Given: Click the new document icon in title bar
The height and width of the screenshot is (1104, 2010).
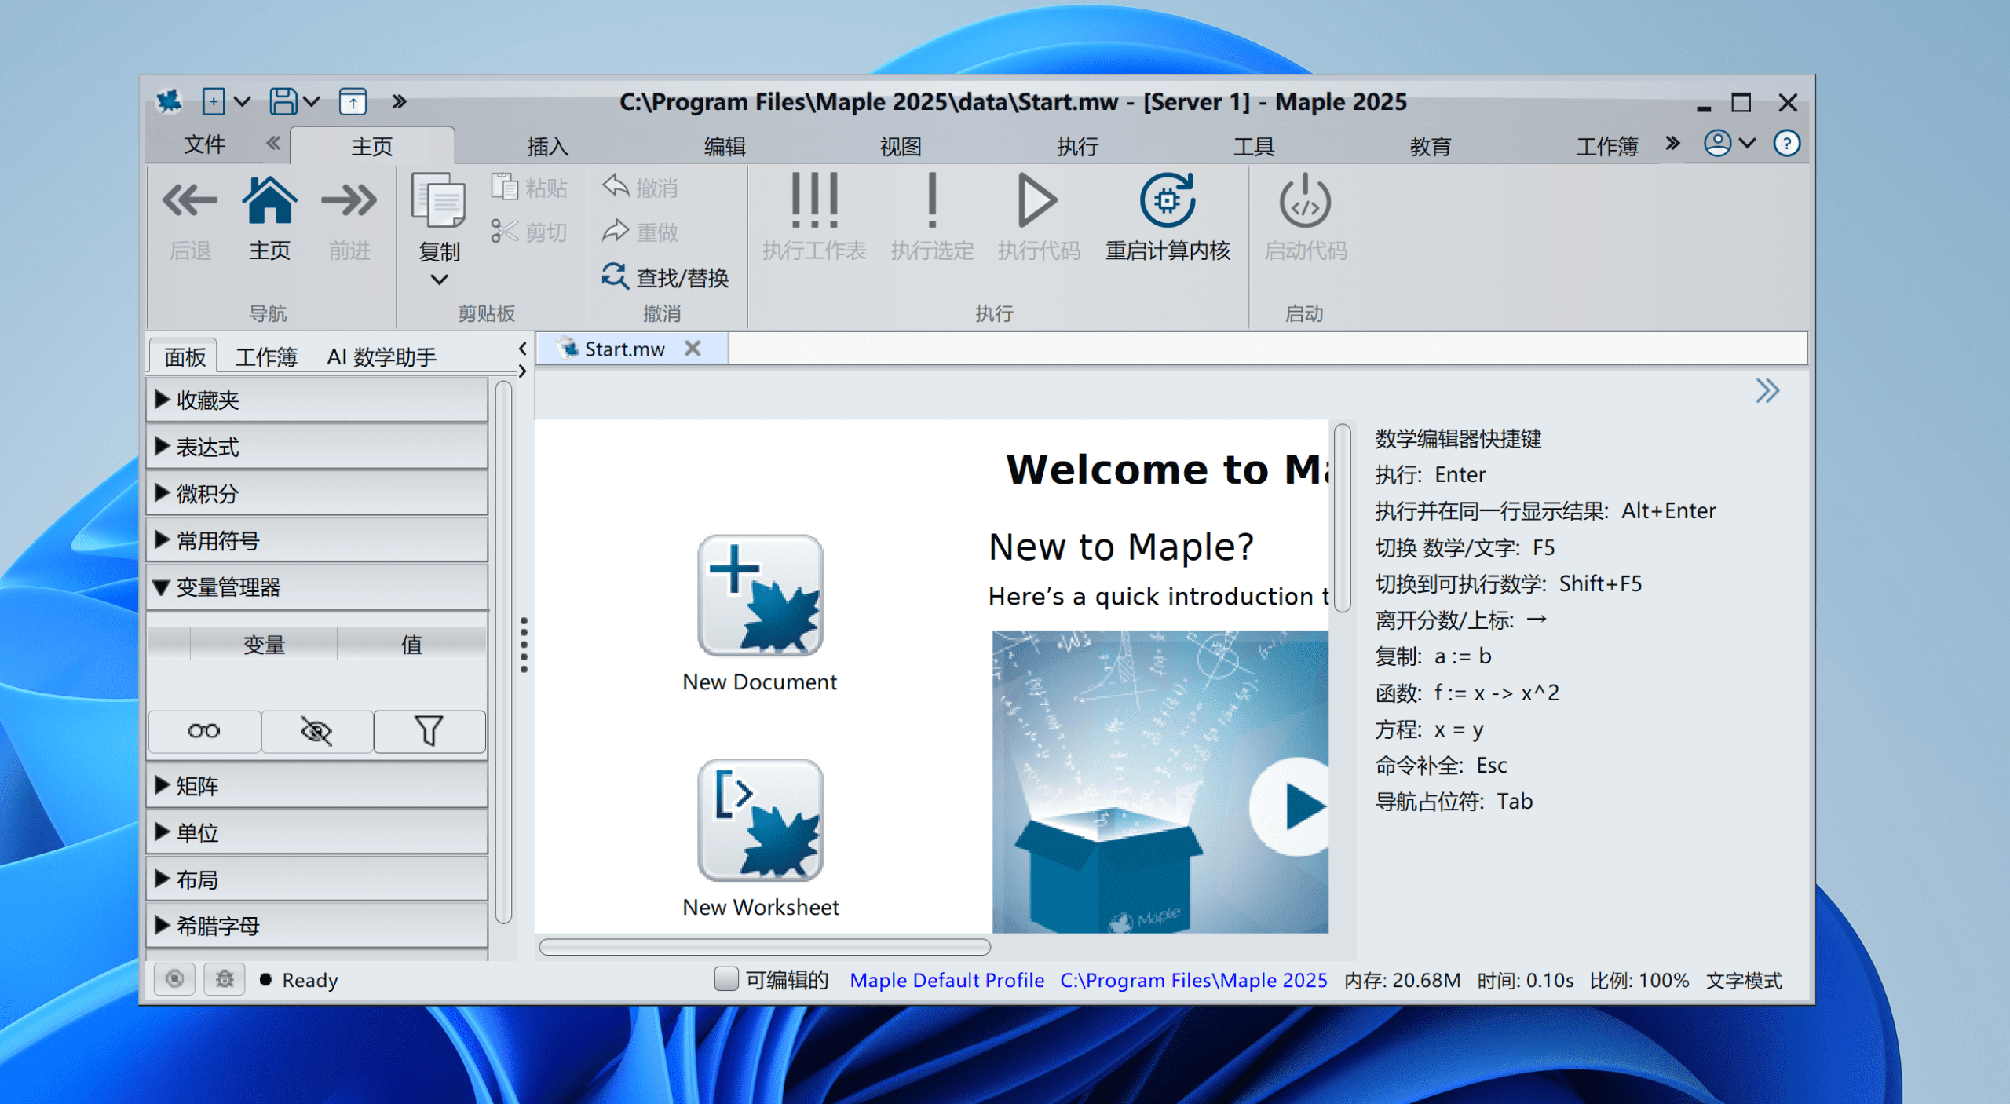Looking at the screenshot, I should click(214, 101).
